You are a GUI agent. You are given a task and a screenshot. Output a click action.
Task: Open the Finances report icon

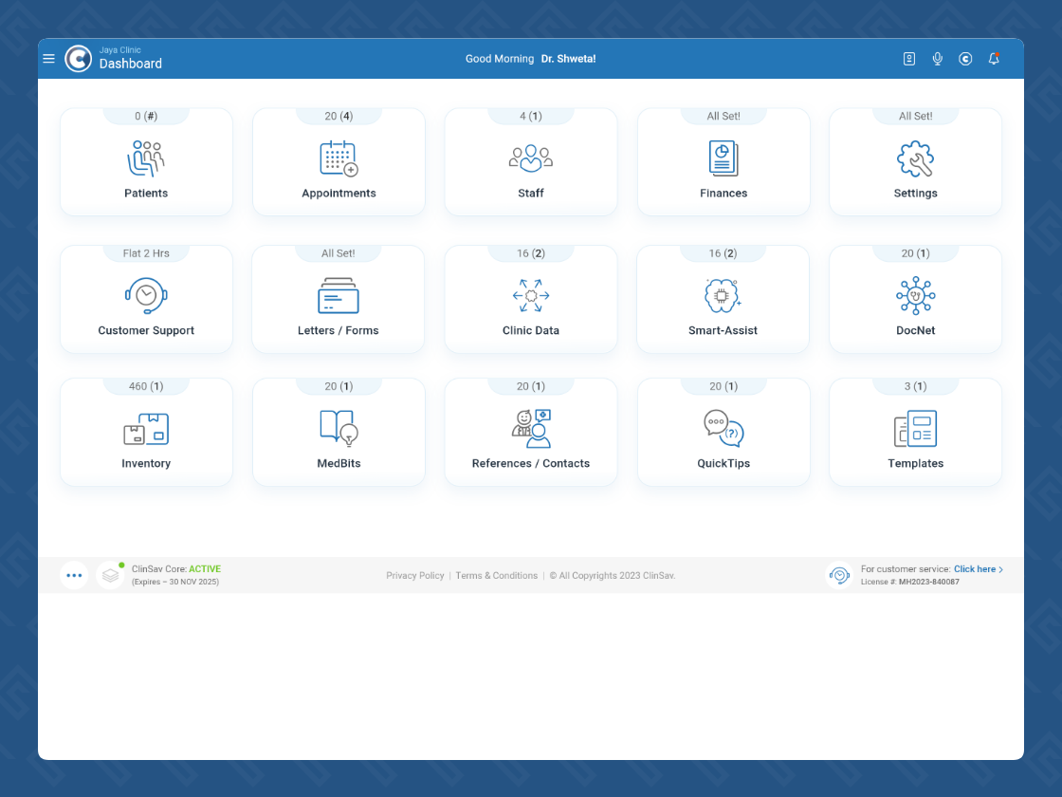pyautogui.click(x=723, y=159)
